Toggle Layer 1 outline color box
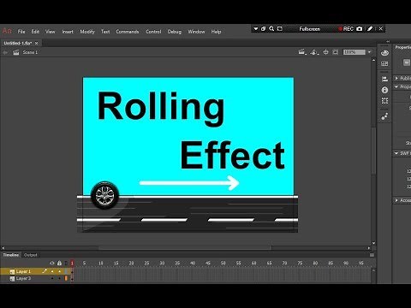Image resolution: width=411 pixels, height=308 pixels. (x=66, y=271)
